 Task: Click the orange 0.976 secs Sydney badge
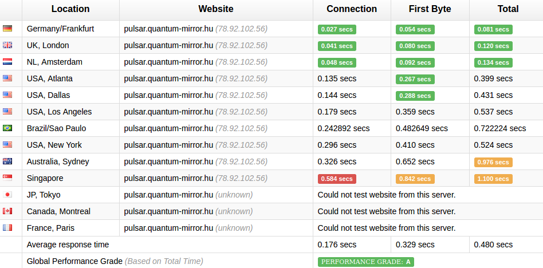(494, 162)
